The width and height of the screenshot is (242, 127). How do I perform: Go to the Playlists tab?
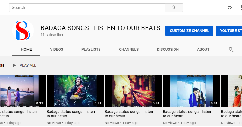pos(91,49)
